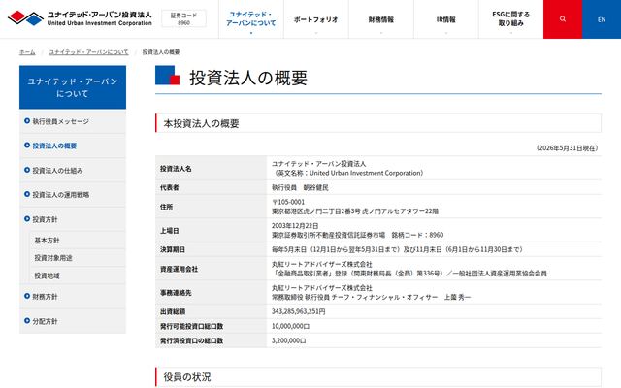Click bullet icon beside 投資法人の運用戦略
Image resolution: width=621 pixels, height=388 pixels.
coord(27,194)
